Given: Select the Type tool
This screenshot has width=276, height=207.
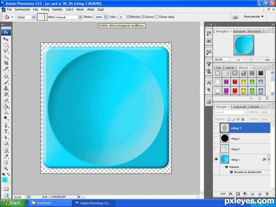Looking at the screenshot, I should [x=6, y=131].
